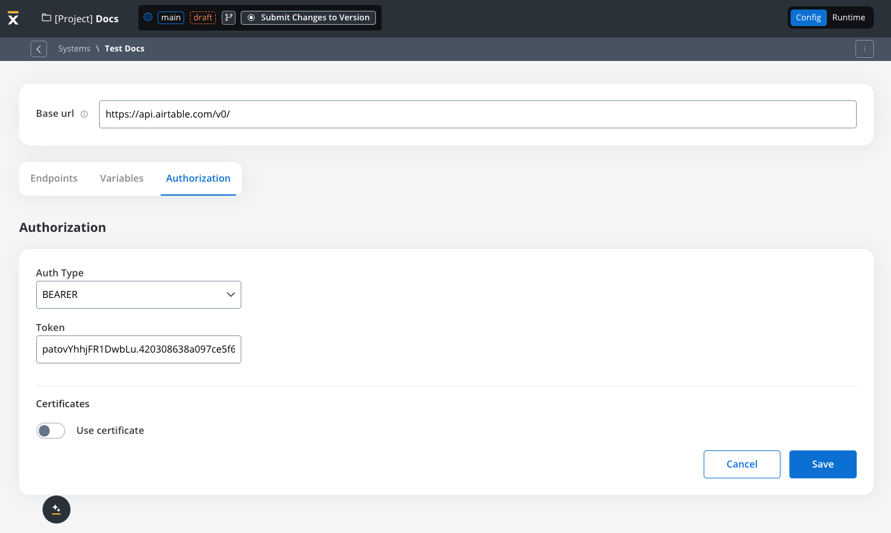Click the app logo icon
Viewport: 891px width, 533px height.
(x=13, y=18)
